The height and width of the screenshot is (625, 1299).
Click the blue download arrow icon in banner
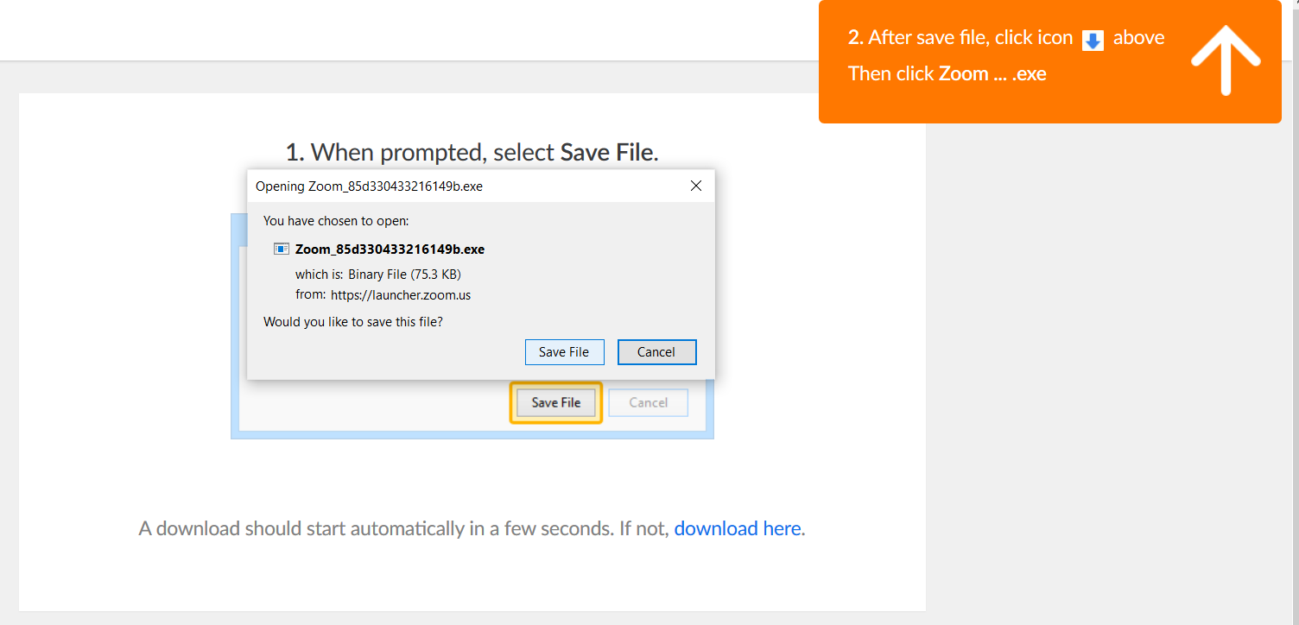1093,41
